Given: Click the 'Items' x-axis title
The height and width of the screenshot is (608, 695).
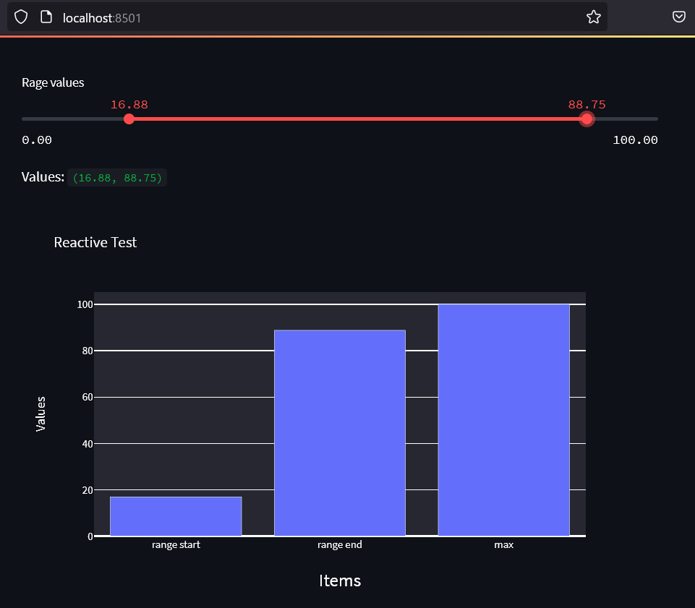Looking at the screenshot, I should (x=339, y=581).
